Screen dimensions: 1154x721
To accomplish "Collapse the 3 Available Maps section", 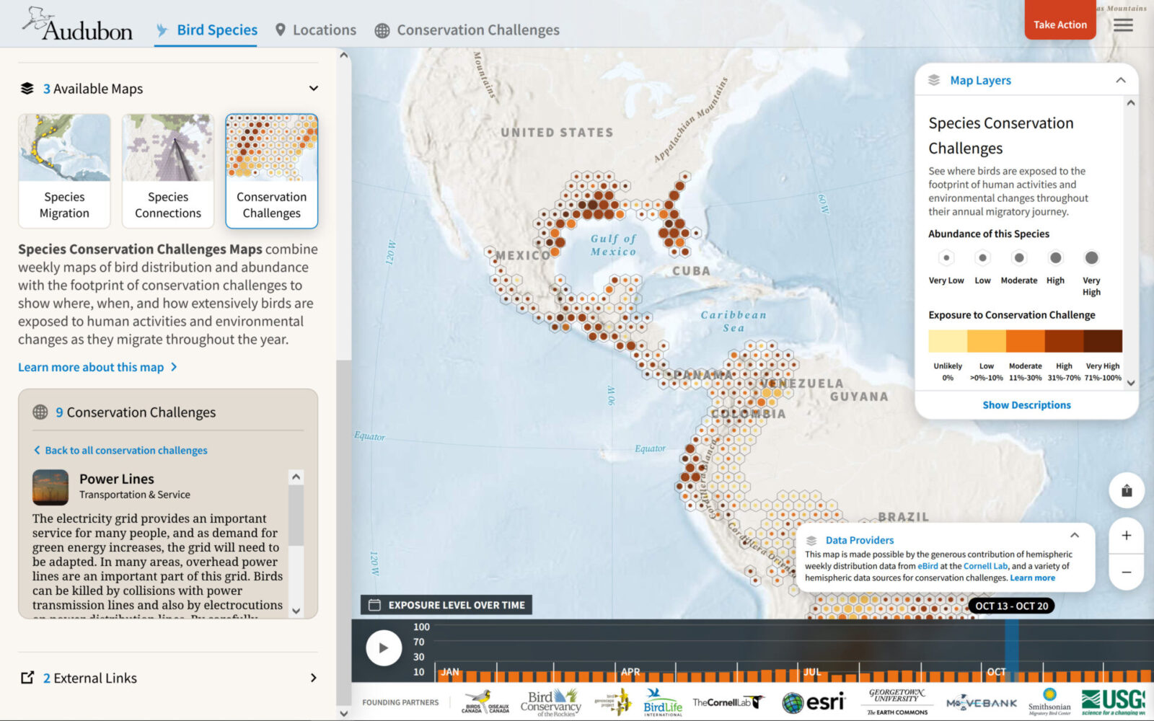I will point(314,88).
